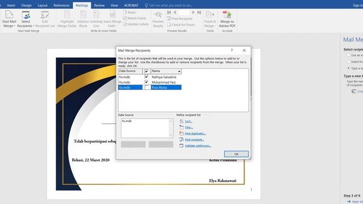
Task: Go to previous record arrow
Action: tap(175, 12)
